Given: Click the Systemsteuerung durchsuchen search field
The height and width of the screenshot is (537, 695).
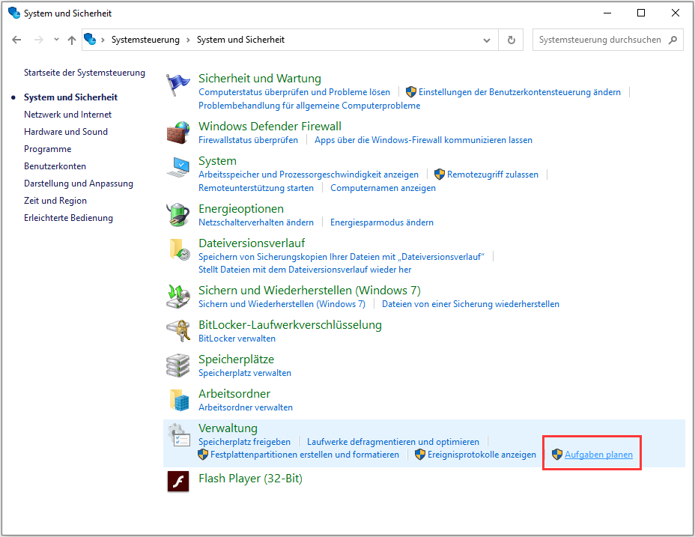Looking at the screenshot, I should click(599, 40).
